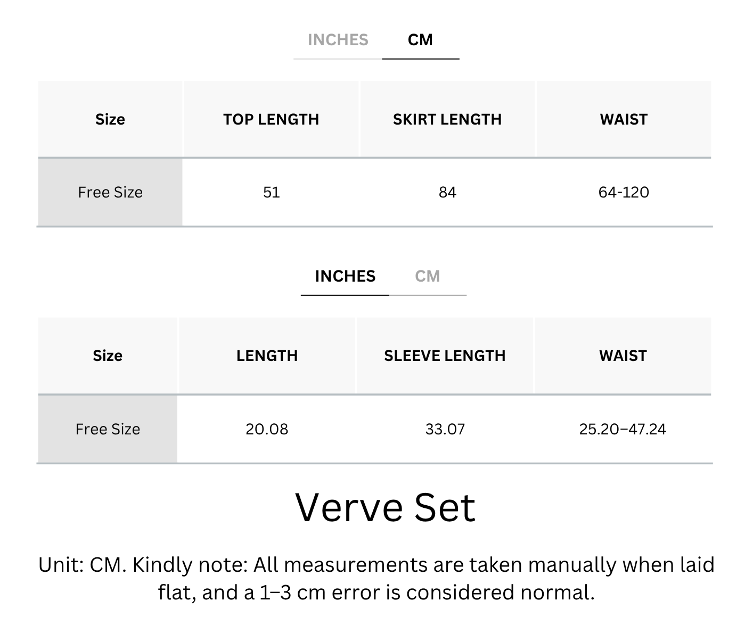Click the SLEEVE LENGTH column header

(445, 356)
